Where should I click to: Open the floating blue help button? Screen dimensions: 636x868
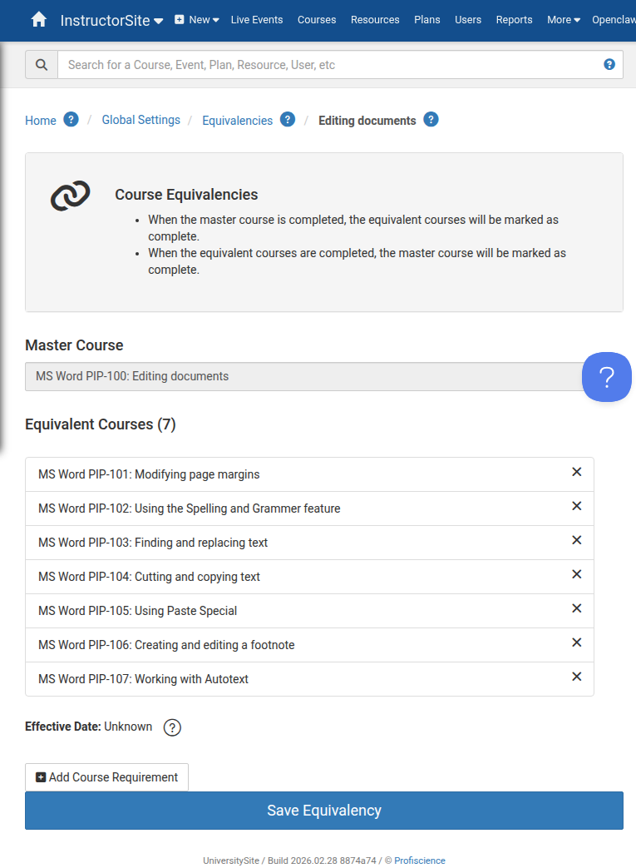607,377
